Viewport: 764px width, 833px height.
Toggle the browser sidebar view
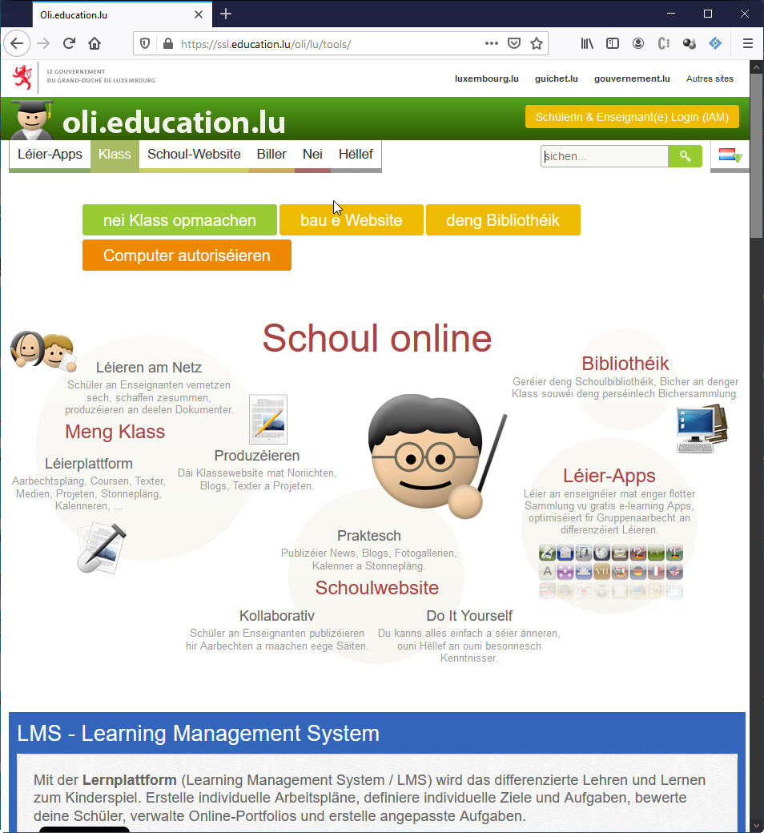pos(613,43)
